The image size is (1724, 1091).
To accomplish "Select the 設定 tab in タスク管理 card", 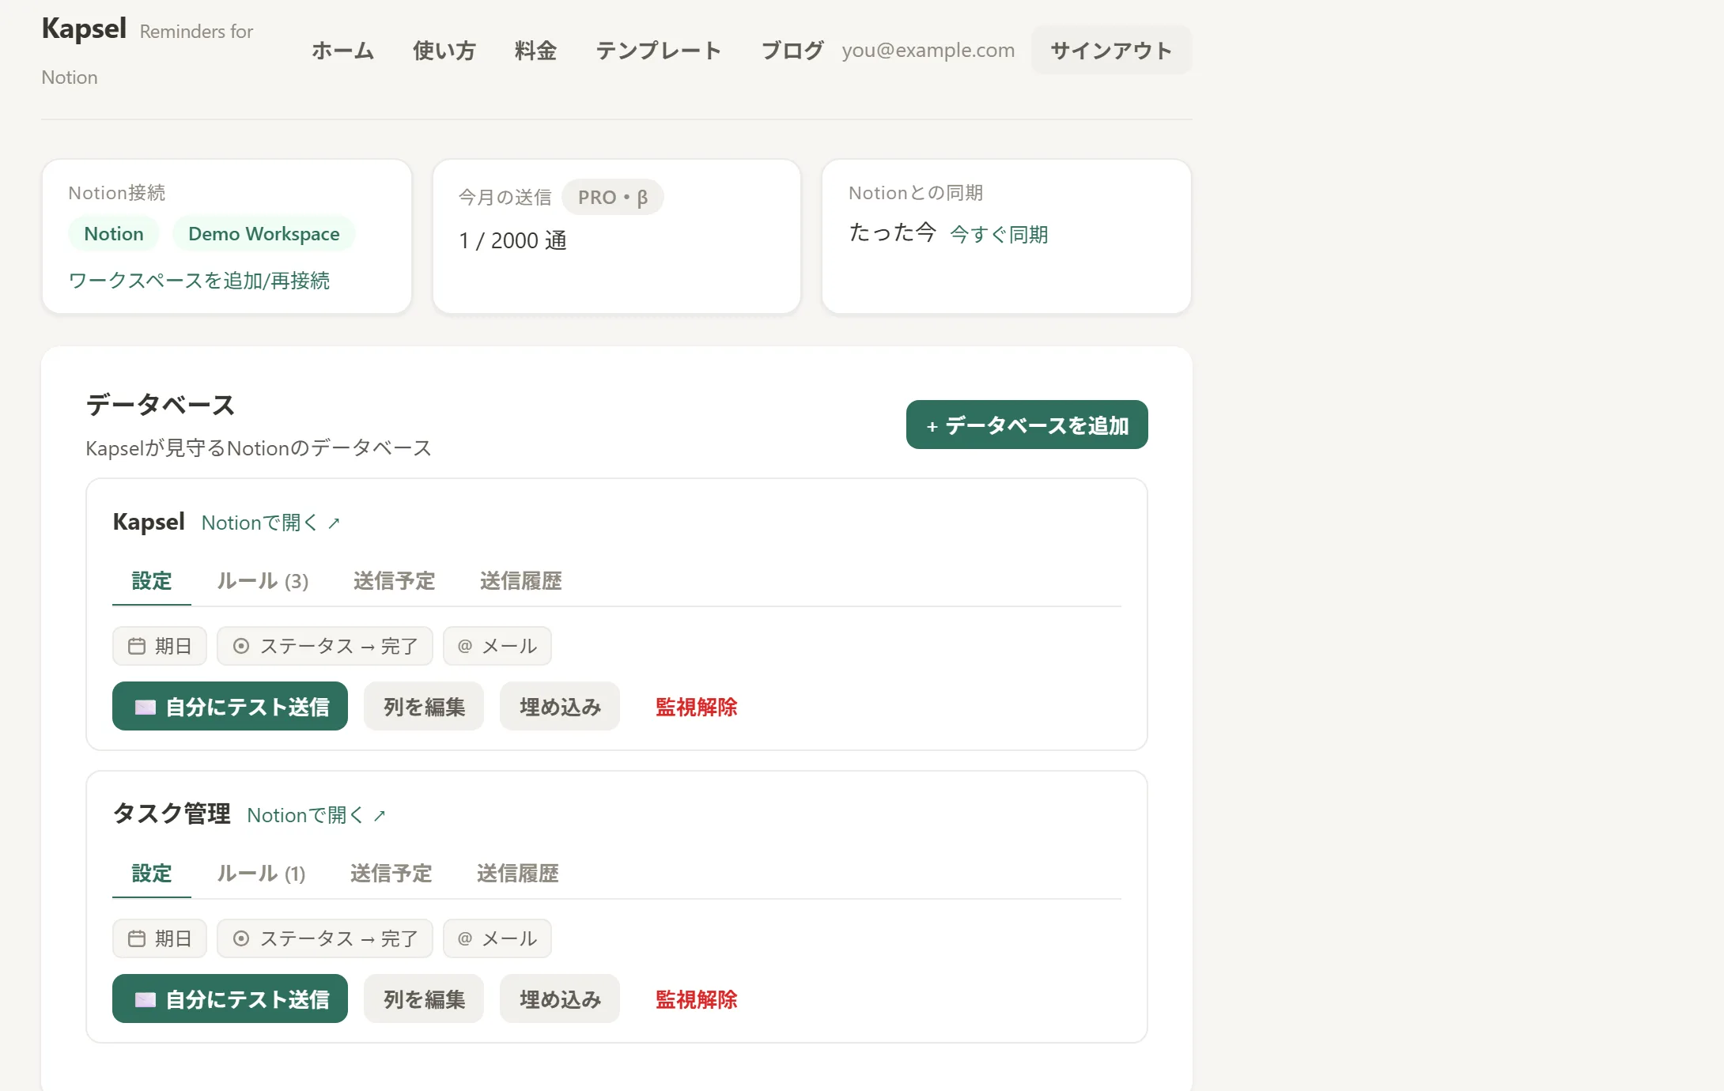I will [152, 874].
